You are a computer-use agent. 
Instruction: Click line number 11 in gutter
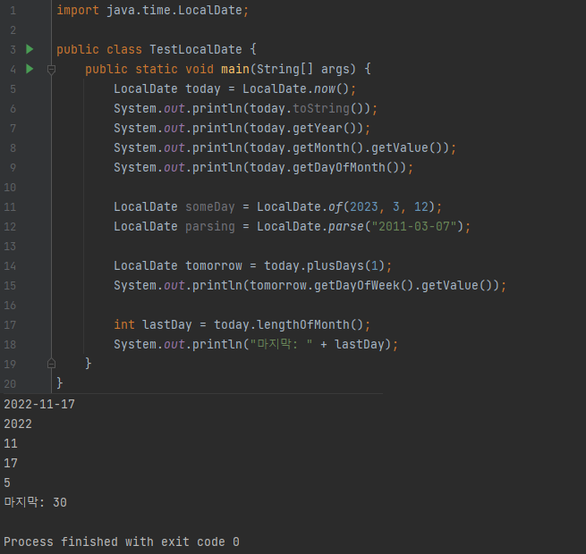(x=10, y=207)
